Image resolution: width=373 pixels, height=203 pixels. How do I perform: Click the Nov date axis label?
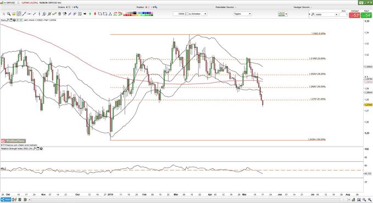point(43,194)
